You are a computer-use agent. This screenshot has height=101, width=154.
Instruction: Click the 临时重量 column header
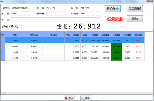[127, 35]
